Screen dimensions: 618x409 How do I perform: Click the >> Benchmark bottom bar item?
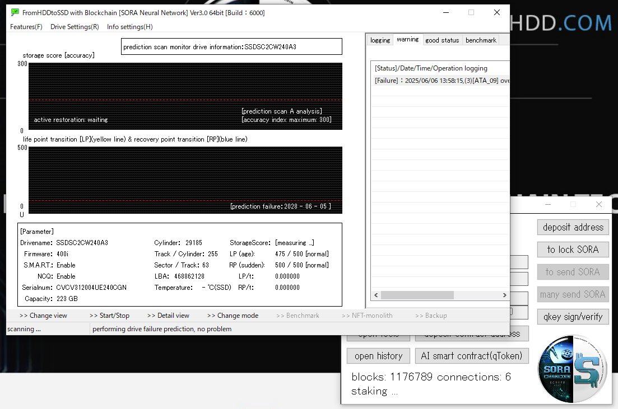(298, 316)
